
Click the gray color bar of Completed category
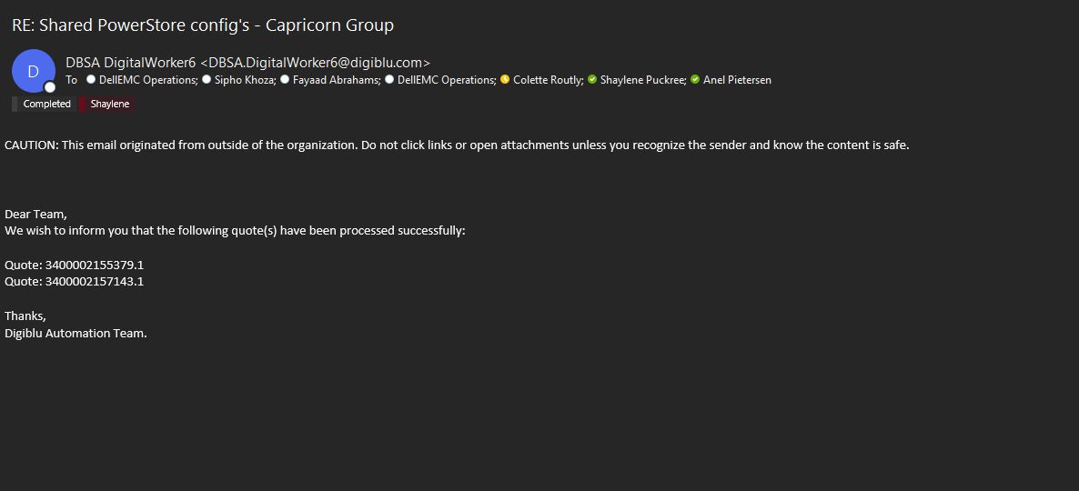(x=15, y=105)
